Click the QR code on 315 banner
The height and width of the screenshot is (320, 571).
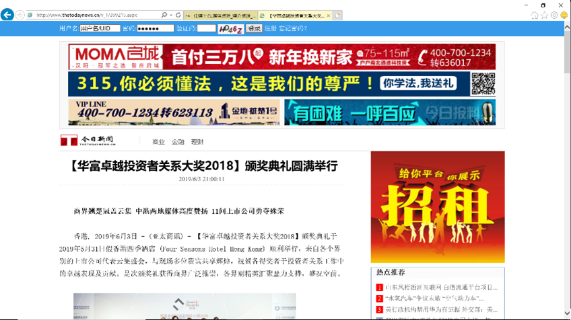[483, 83]
